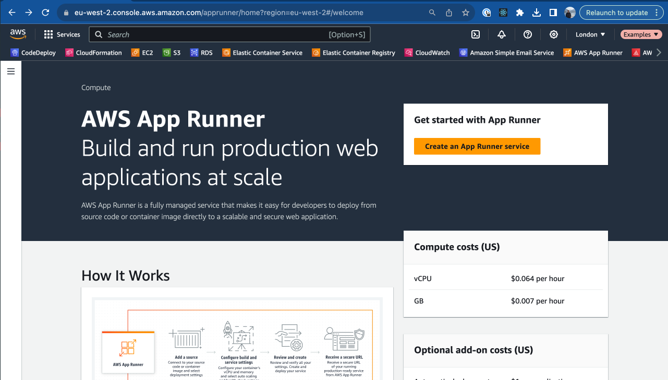The image size is (668, 380).
Task: Open the AWS console settings gear
Action: [554, 34]
